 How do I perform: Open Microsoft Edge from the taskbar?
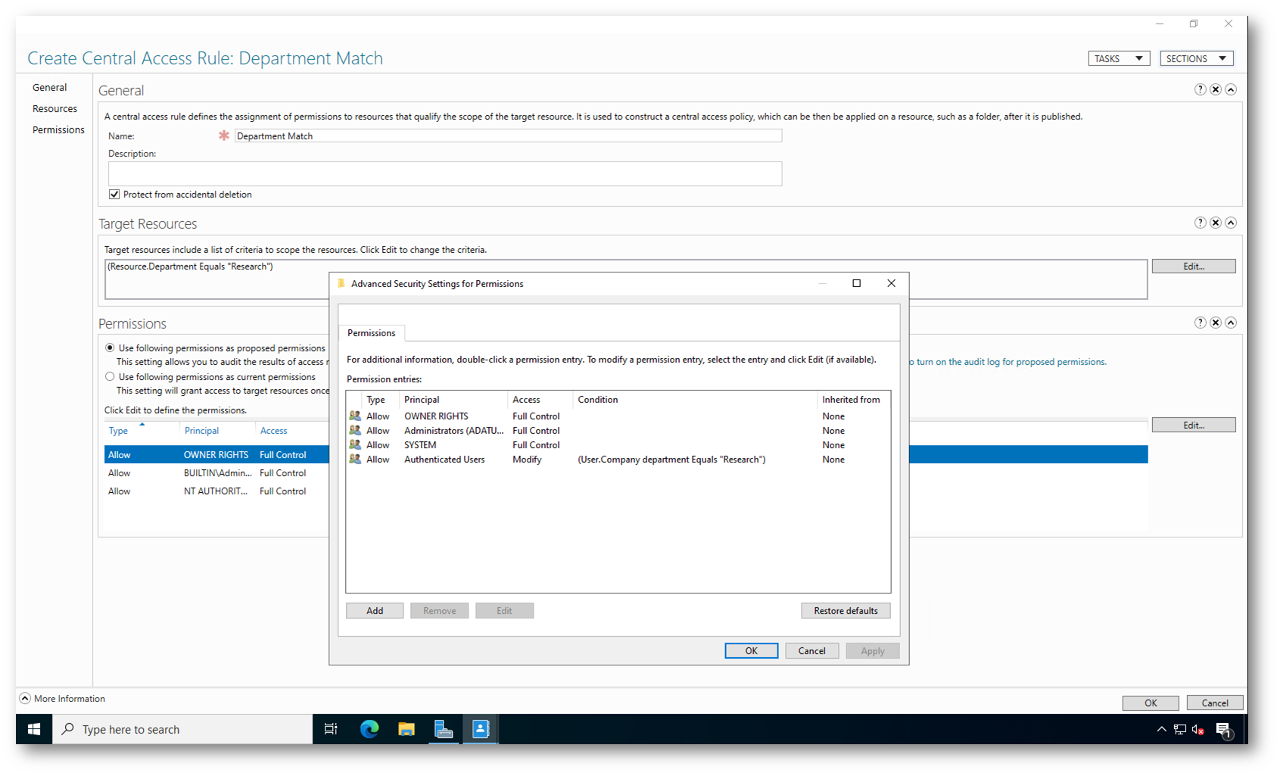pos(369,729)
